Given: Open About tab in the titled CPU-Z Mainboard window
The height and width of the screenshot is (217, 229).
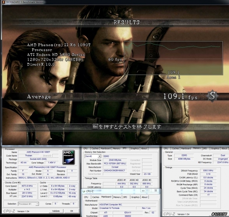Looking at the screenshot, I should click(145, 197).
